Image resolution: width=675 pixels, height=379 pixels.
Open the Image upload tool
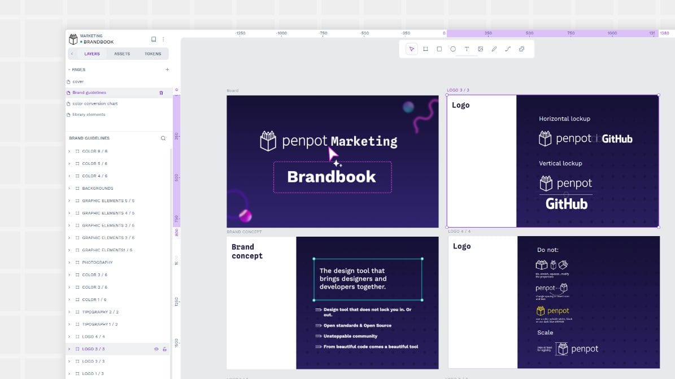tap(481, 49)
